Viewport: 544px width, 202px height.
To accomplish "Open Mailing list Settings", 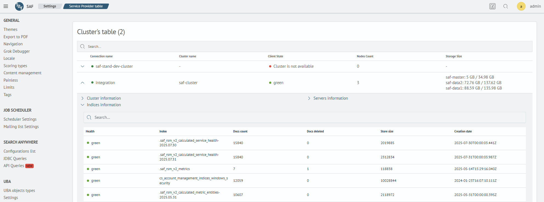I will point(21,127).
